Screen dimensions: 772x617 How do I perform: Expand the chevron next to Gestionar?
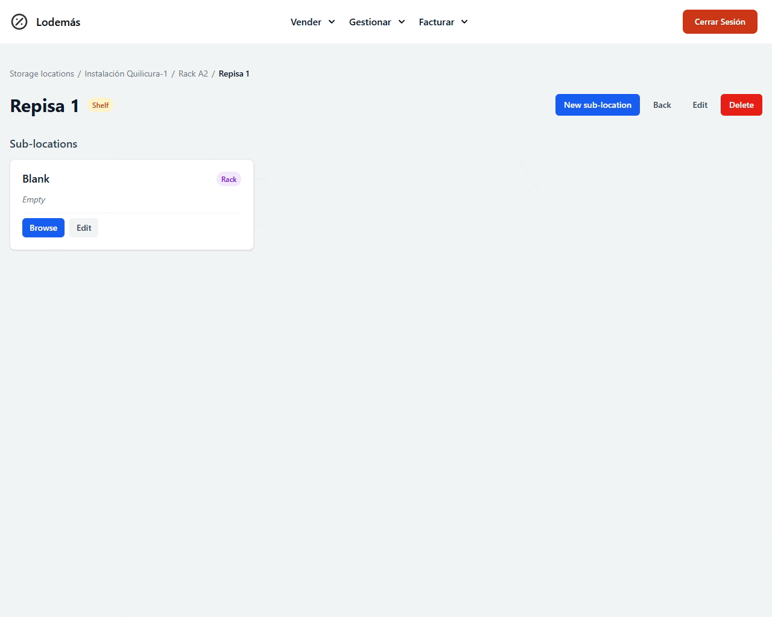point(402,22)
